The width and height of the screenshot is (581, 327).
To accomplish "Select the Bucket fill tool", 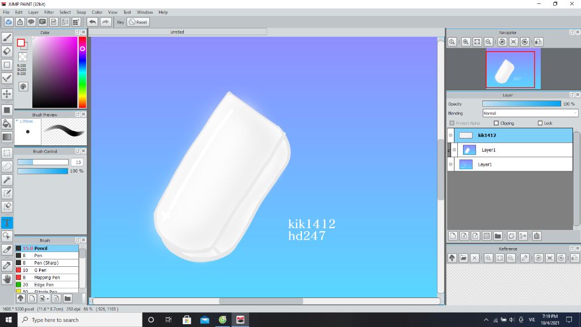I will point(7,123).
